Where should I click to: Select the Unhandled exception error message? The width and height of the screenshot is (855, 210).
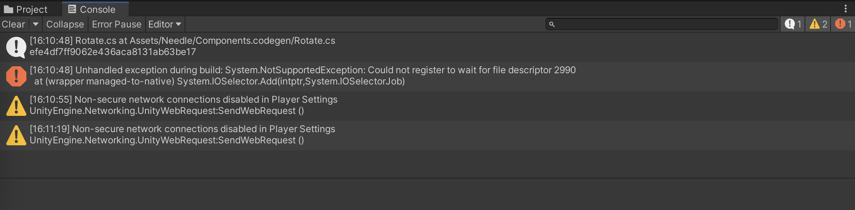click(303, 76)
